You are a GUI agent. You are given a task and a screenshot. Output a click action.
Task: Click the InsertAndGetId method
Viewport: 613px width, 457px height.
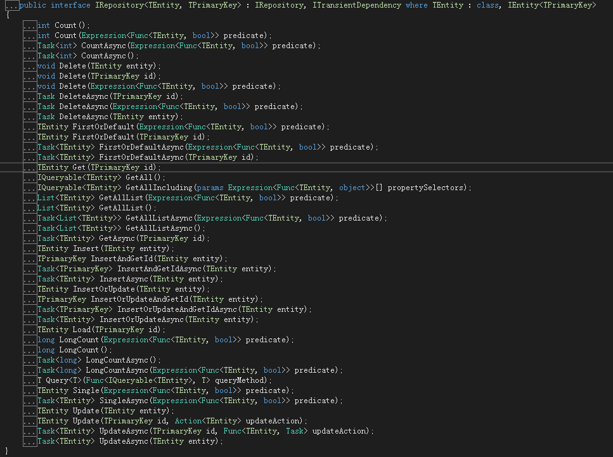pos(132,259)
